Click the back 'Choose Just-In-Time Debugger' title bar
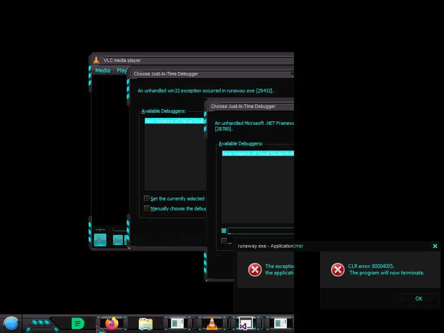The width and height of the screenshot is (444, 333). 212,74
